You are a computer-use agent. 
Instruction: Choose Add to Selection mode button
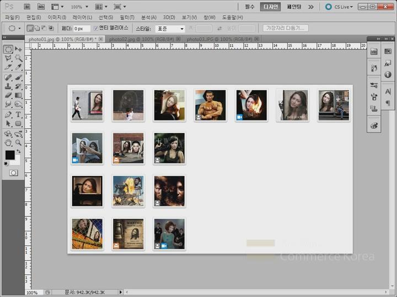(x=37, y=28)
